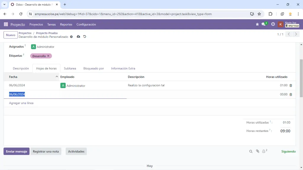303x170 pixels.
Task: Click the debug bug icon
Action: (257, 25)
